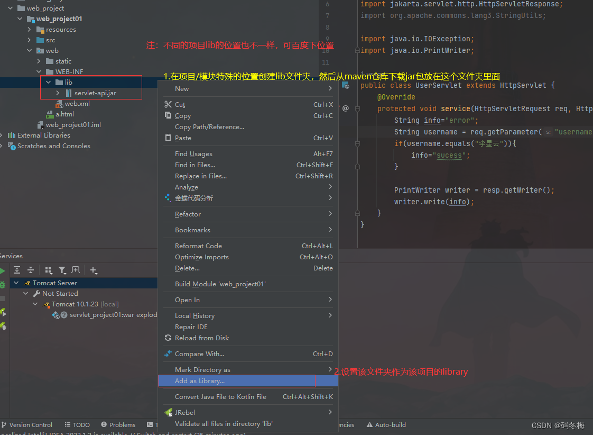Image resolution: width=593 pixels, height=435 pixels.
Task: Click the green Debug bug icon in Services
Action: coord(2,284)
